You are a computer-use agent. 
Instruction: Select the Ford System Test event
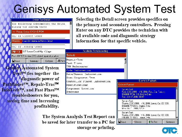pos(147,93)
